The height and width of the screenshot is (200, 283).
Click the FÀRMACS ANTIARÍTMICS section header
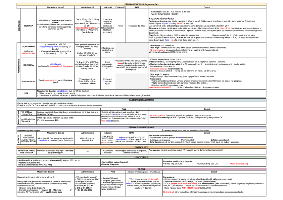point(141,100)
